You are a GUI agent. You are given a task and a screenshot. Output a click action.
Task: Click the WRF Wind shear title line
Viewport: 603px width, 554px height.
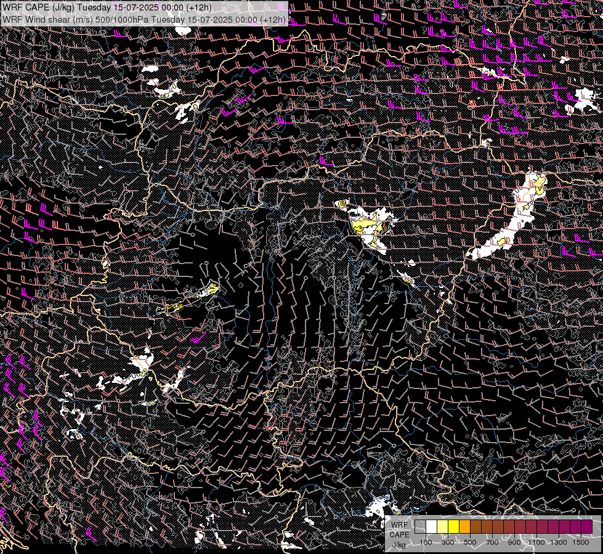(x=144, y=20)
